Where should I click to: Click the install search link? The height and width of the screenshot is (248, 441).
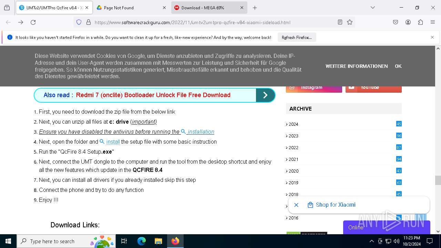pyautogui.click(x=110, y=142)
